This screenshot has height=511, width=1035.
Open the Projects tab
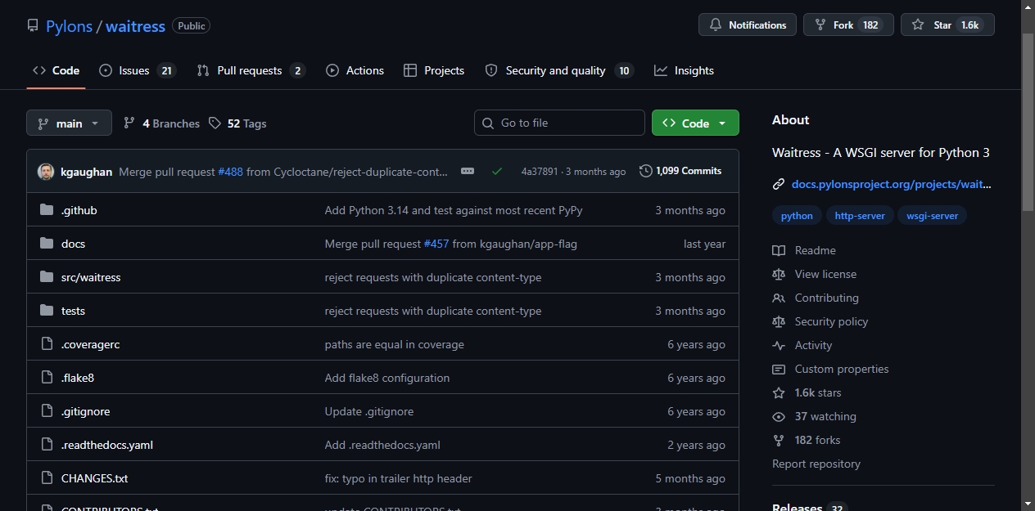tap(434, 70)
